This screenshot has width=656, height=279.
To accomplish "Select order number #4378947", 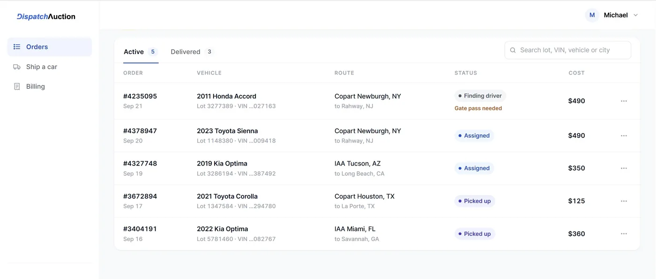I will (140, 131).
